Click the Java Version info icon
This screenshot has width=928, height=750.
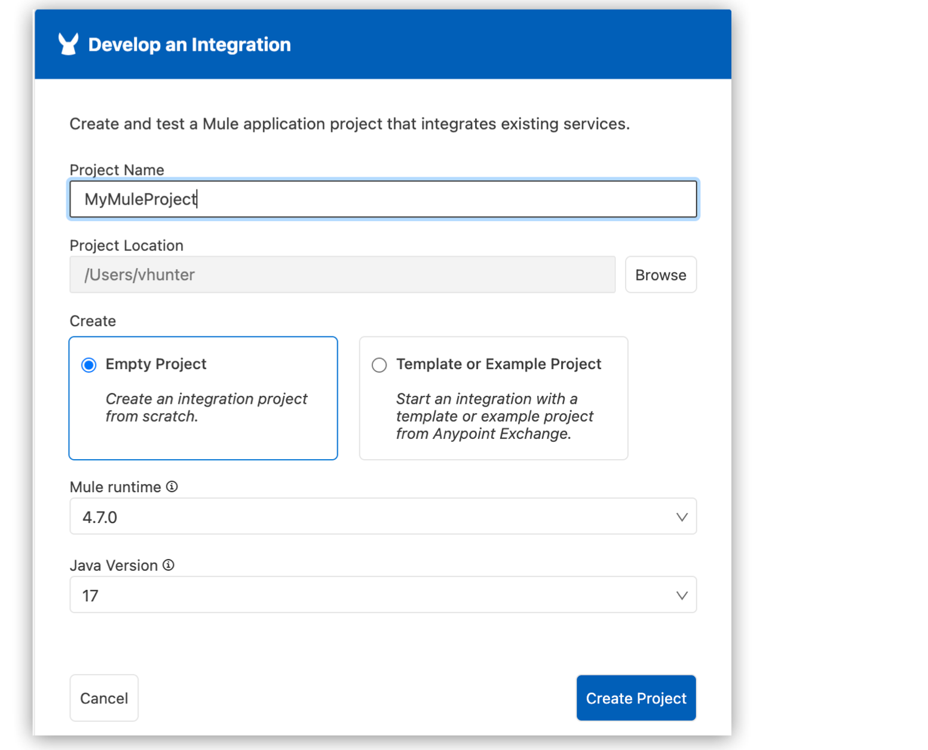click(x=169, y=565)
